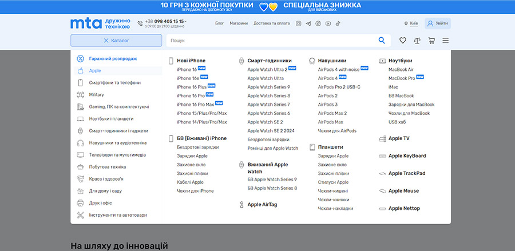Open the comparison scales icon

click(x=417, y=41)
